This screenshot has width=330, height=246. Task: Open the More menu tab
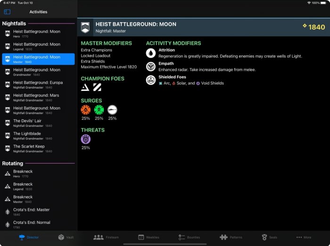click(x=303, y=237)
